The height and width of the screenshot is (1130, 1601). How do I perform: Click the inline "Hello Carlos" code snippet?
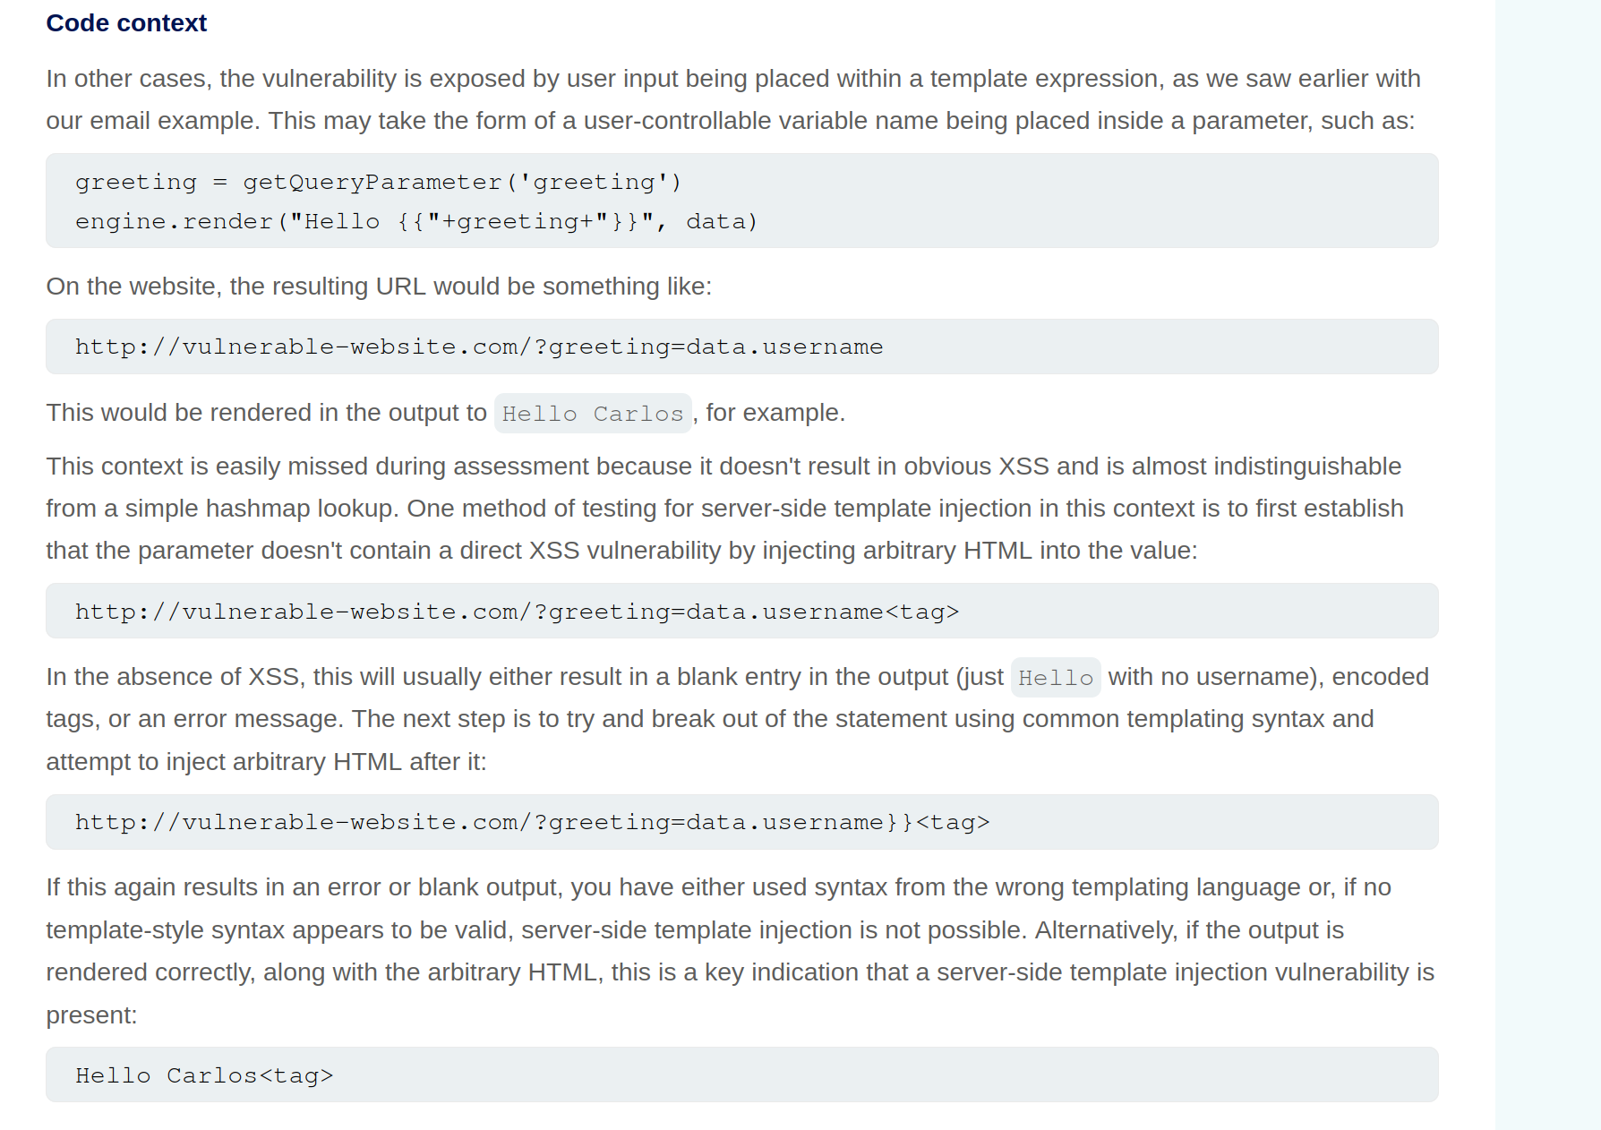pyautogui.click(x=593, y=414)
